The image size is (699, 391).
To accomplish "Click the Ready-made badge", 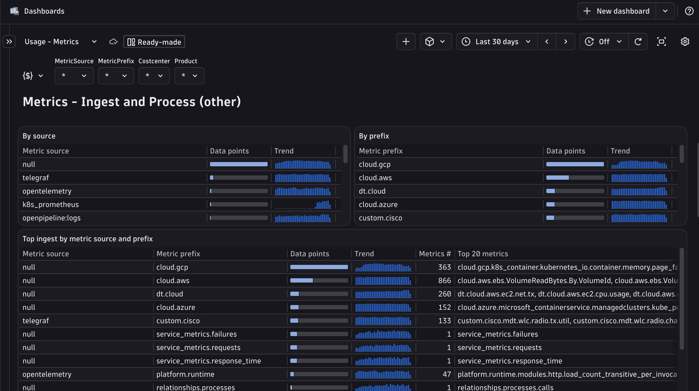I will [x=154, y=42].
